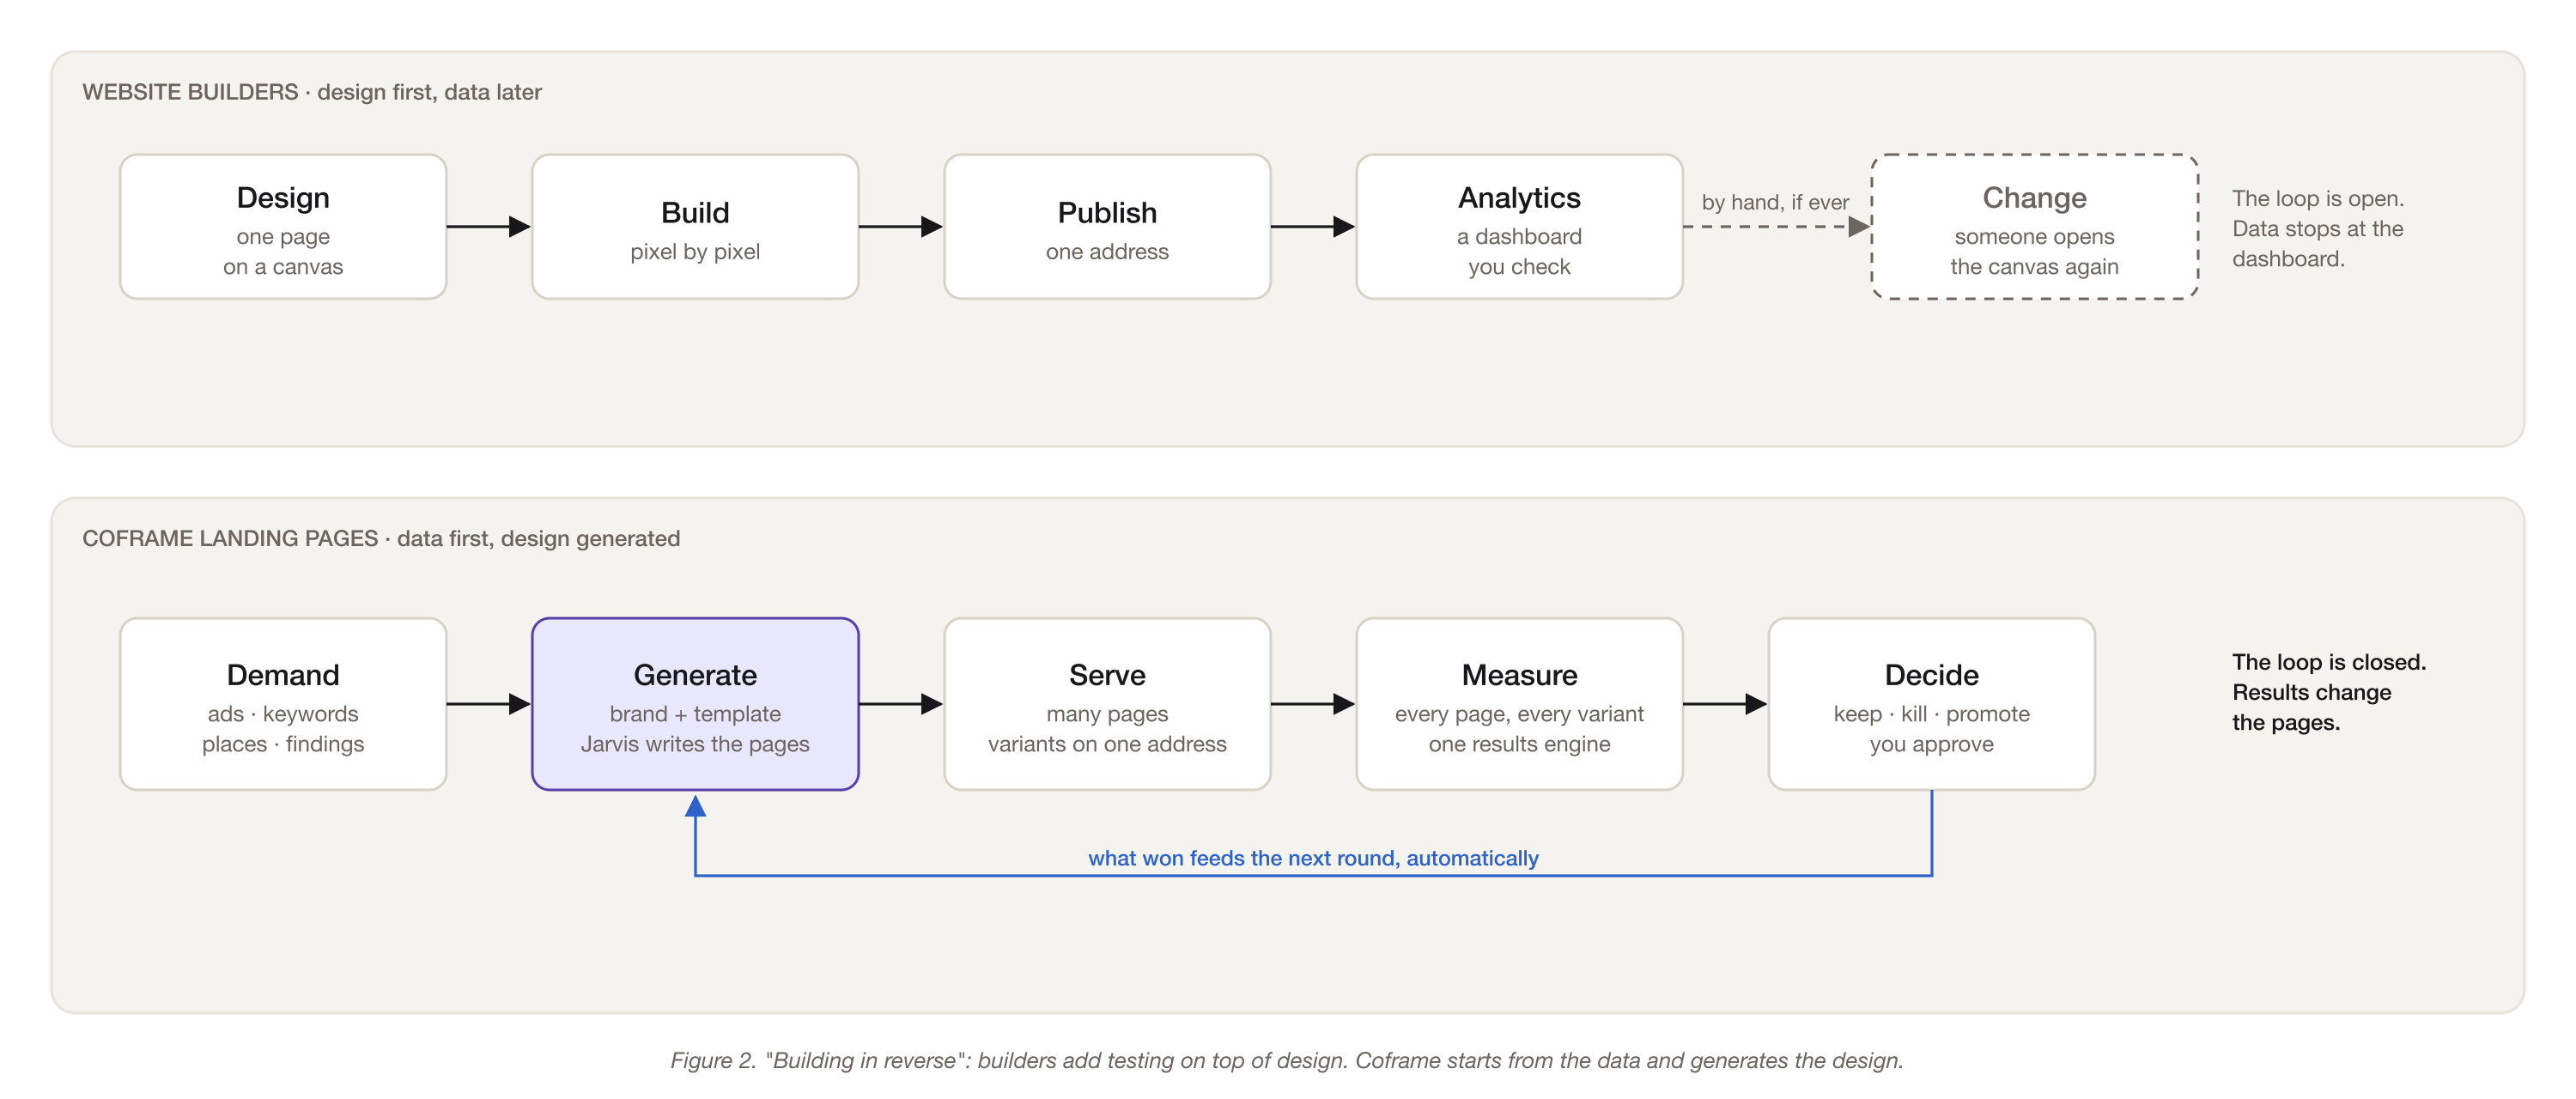Click the Figure 2 caption text

point(1287,1060)
